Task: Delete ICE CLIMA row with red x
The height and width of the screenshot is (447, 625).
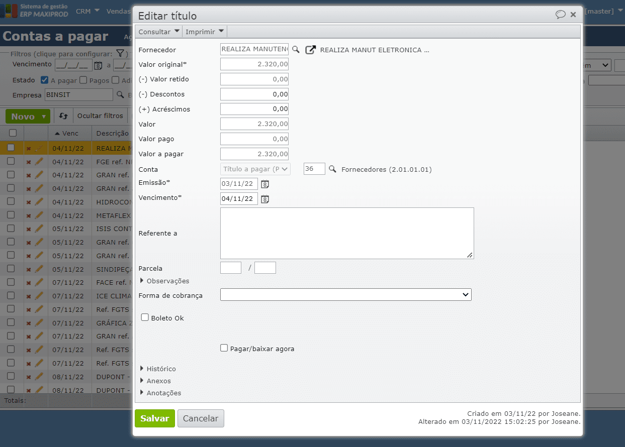Action: (29, 296)
